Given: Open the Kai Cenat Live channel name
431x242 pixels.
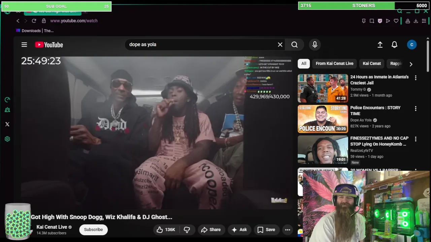Looking at the screenshot, I should click(x=52, y=227).
